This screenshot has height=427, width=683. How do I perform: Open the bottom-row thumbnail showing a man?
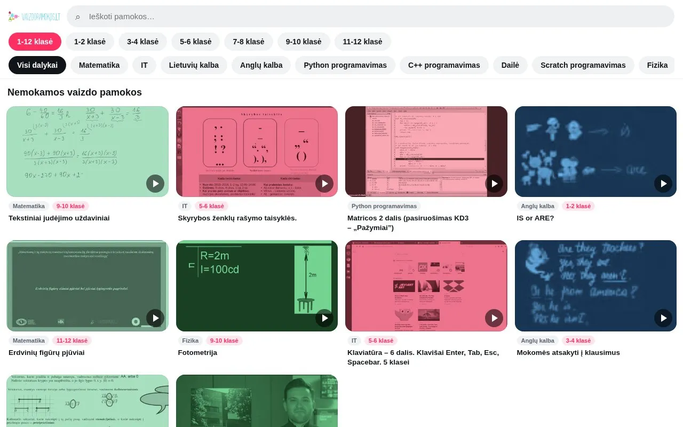(257, 401)
